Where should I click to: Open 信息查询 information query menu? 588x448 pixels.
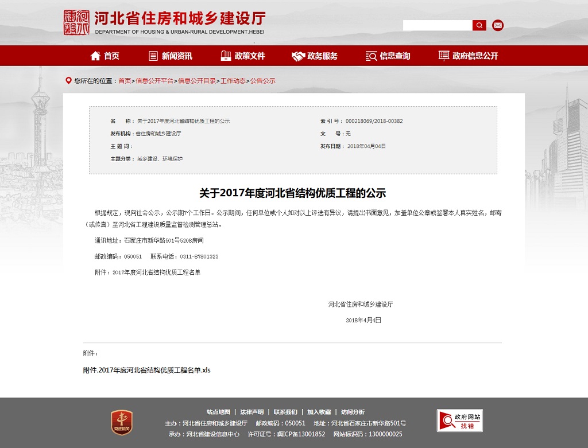388,56
